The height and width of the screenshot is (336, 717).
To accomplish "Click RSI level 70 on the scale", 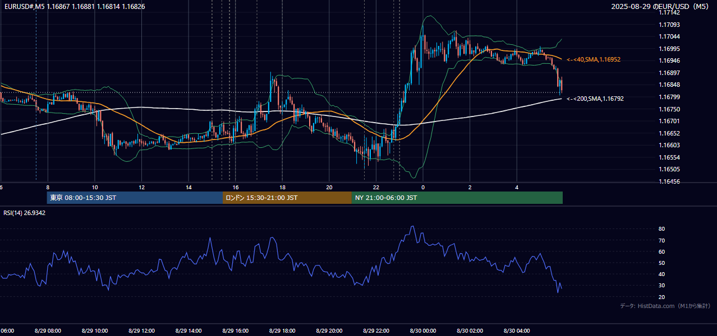I will click(x=661, y=240).
